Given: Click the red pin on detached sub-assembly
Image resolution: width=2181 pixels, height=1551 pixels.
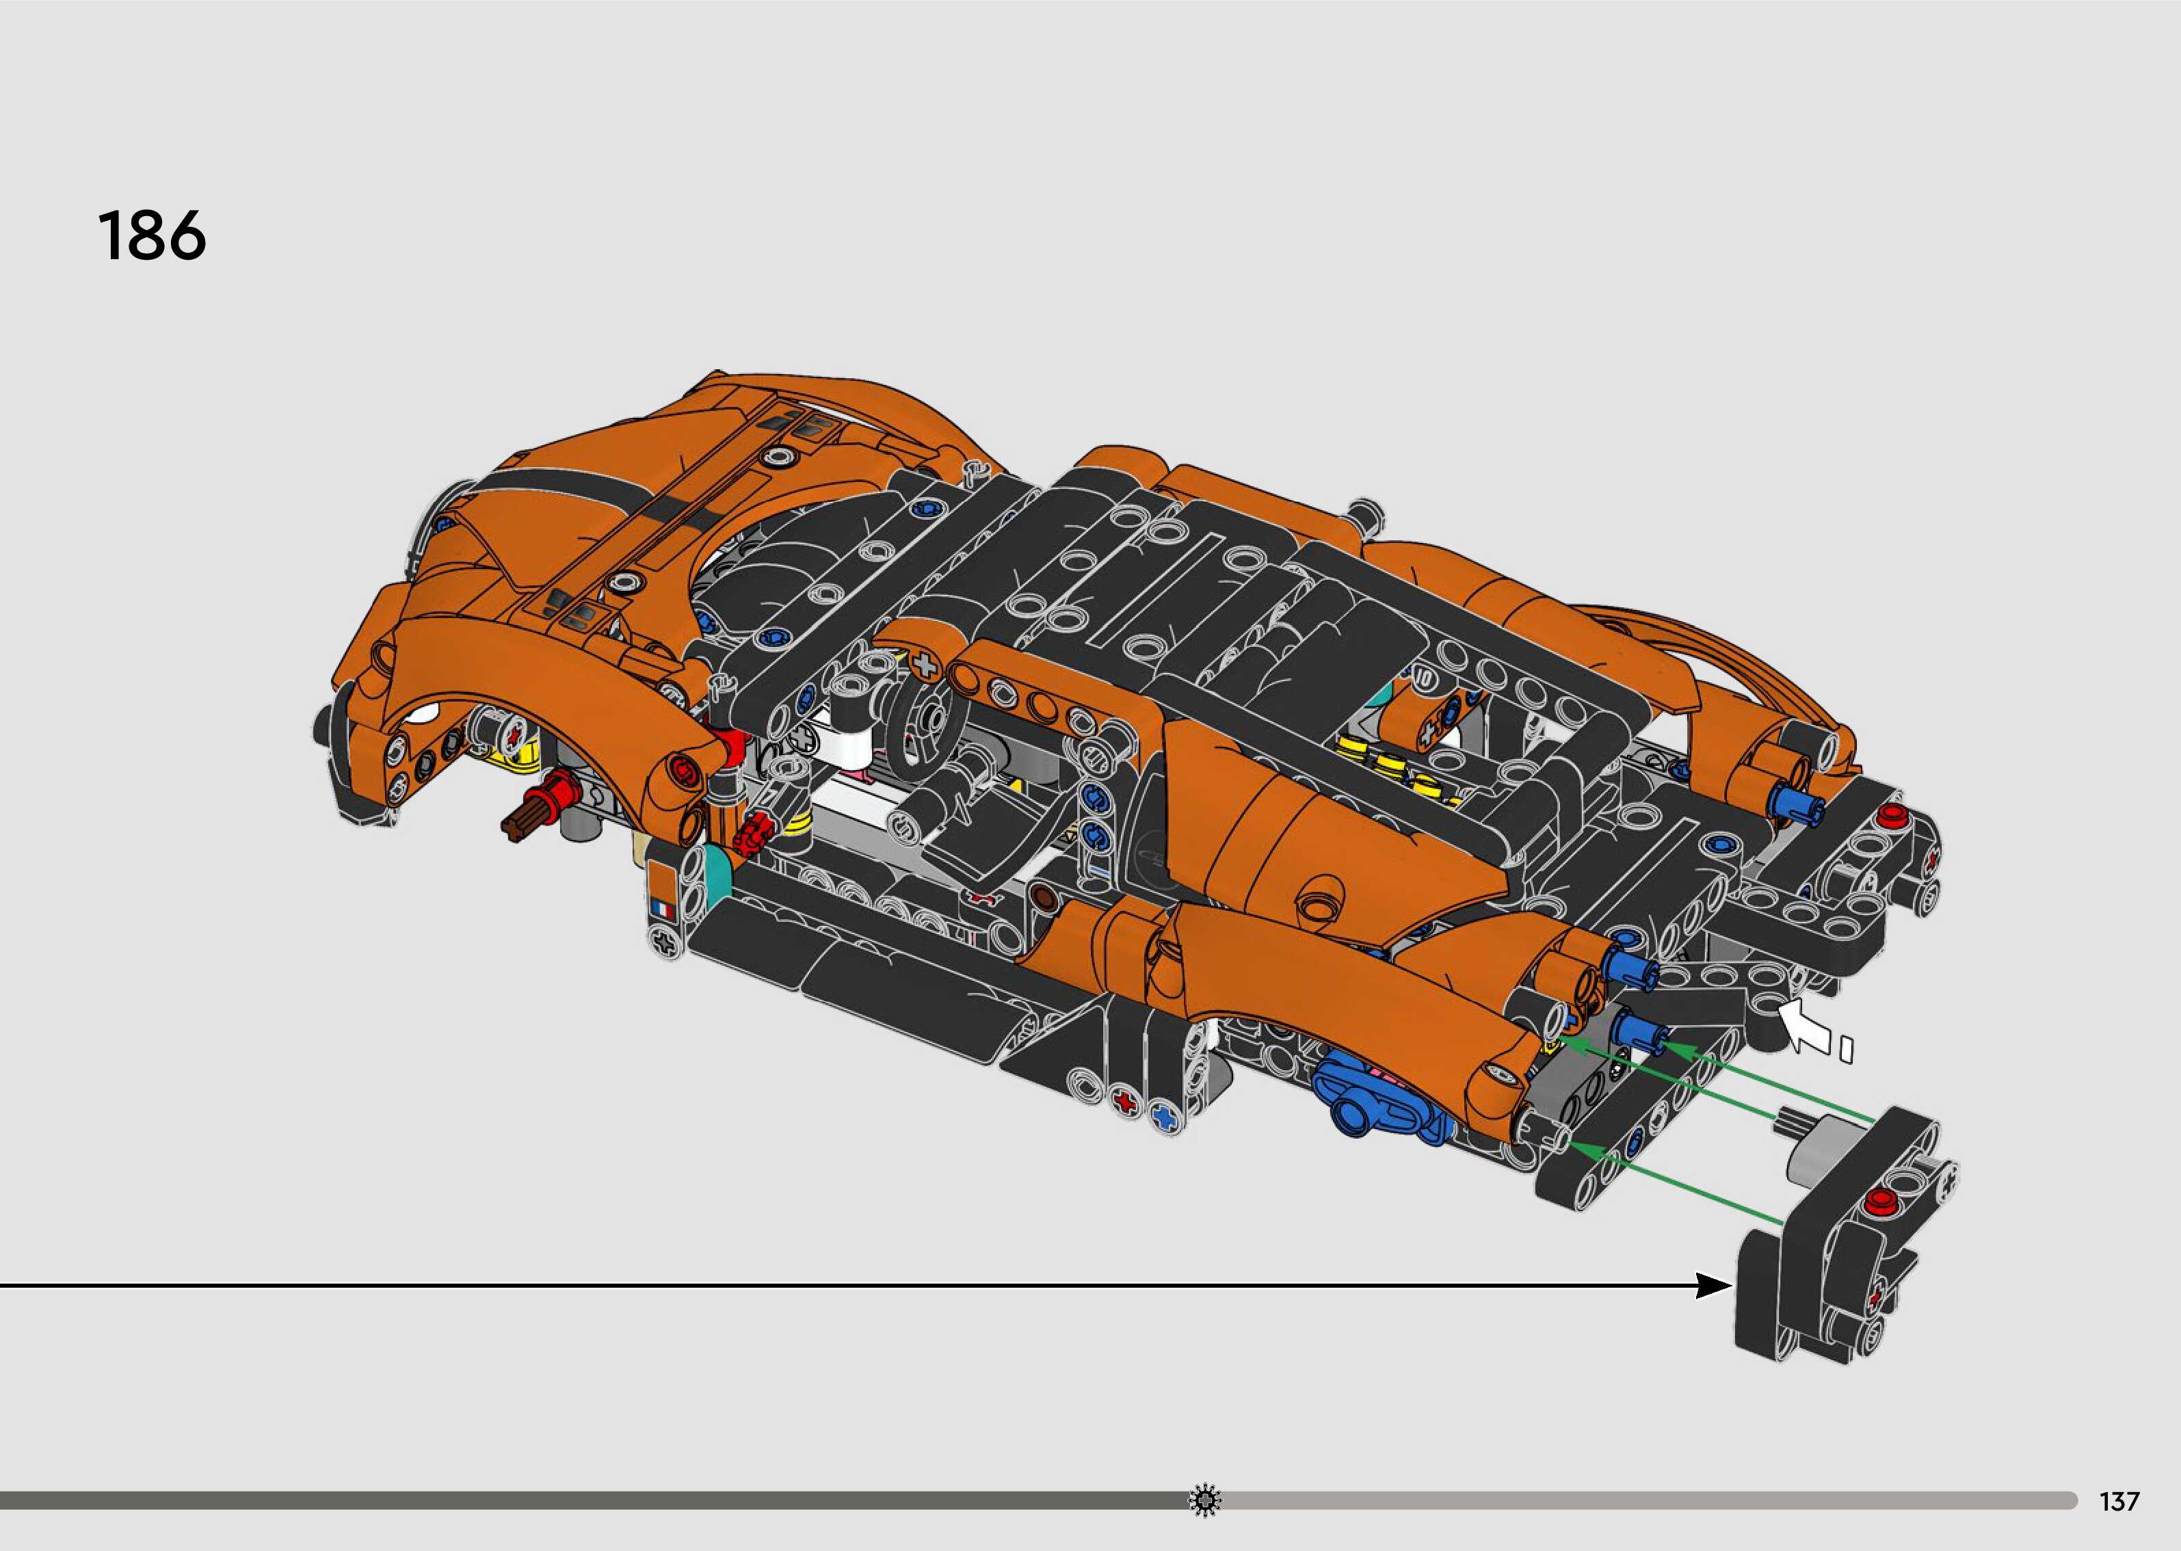Looking at the screenshot, I should (x=1880, y=1200).
